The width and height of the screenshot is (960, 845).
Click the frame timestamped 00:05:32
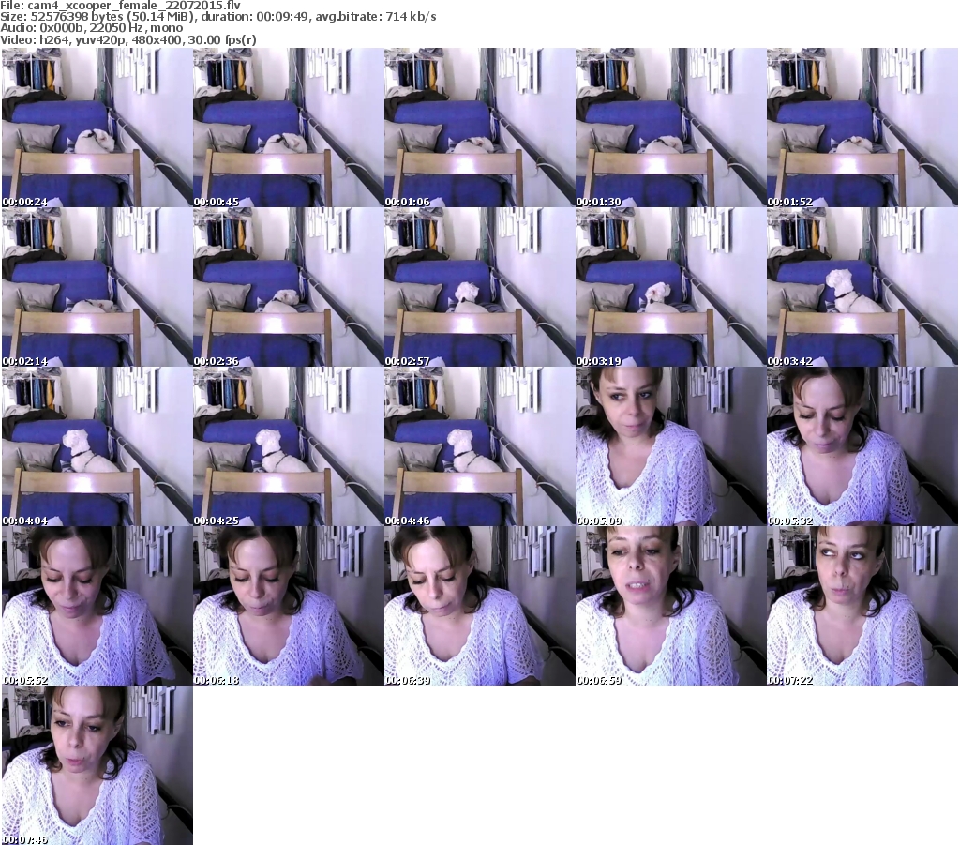(862, 446)
